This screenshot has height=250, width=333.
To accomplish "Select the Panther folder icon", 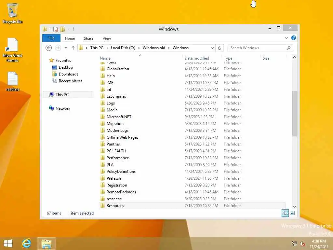I will (x=103, y=144).
